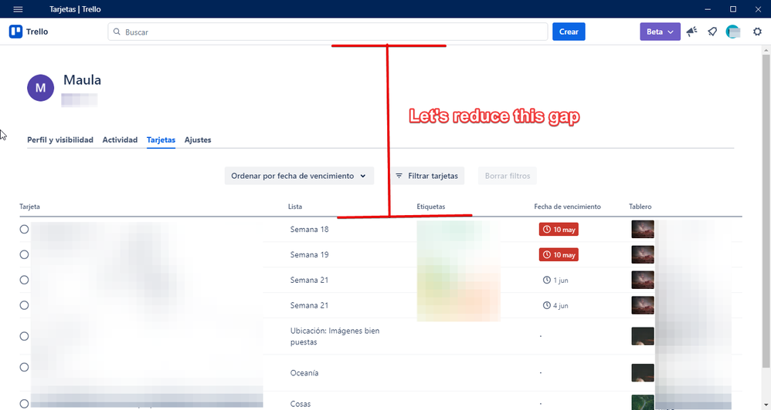The image size is (771, 410).
Task: Switch to Perfil y visibilidad tab
Action: [x=60, y=139]
